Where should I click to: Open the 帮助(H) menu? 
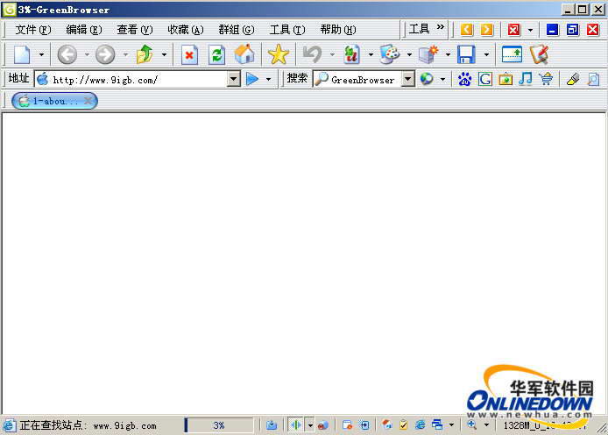point(338,30)
